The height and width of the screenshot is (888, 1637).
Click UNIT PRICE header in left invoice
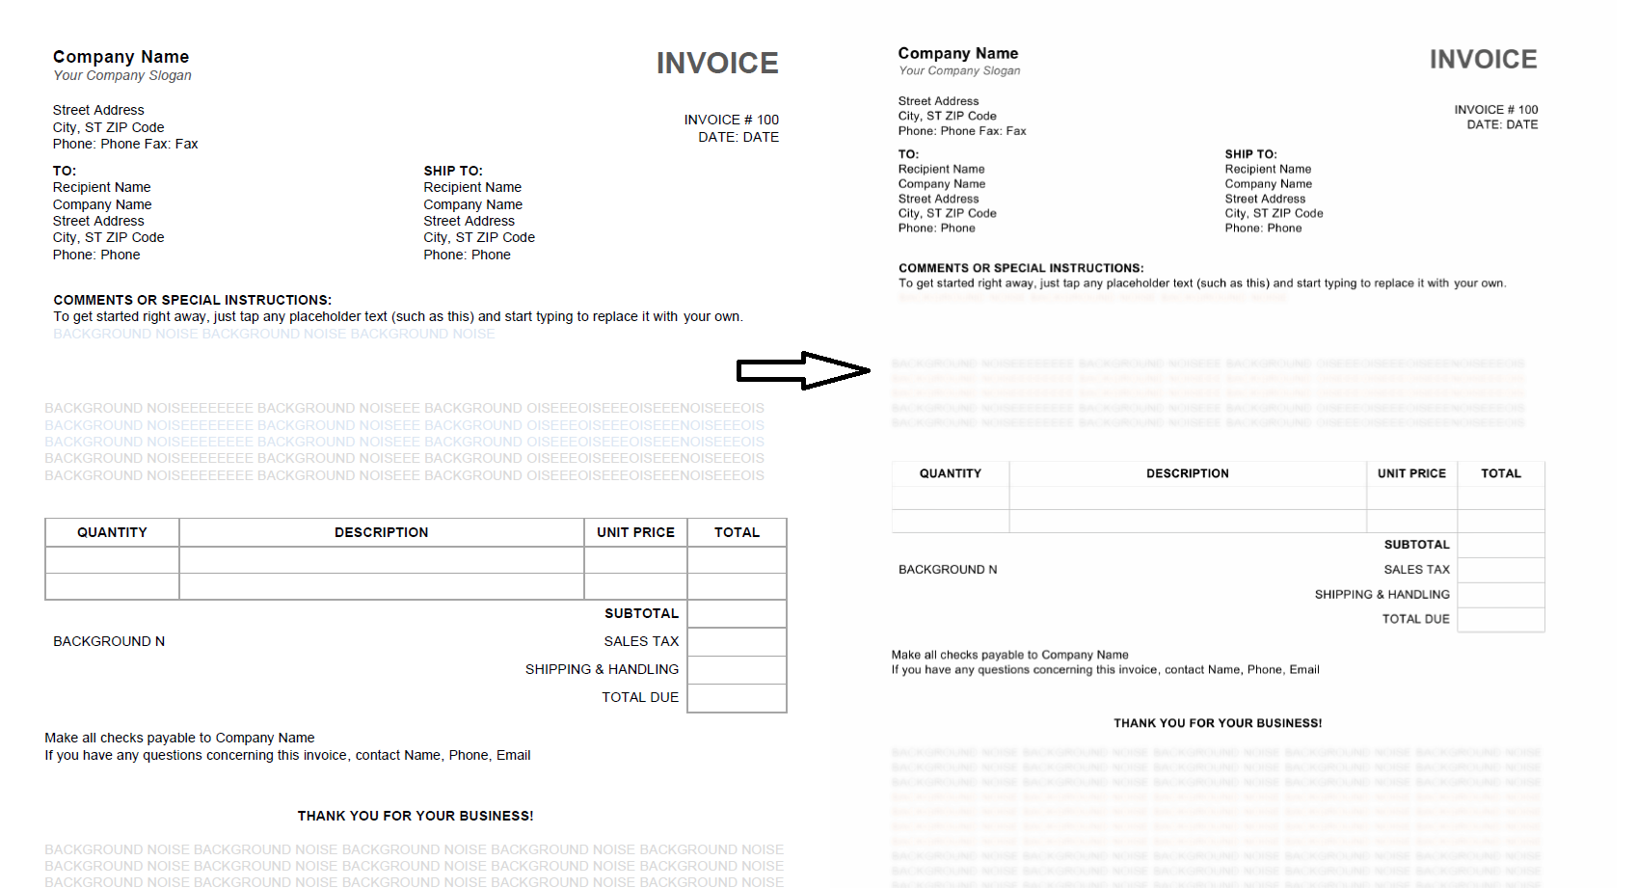635,532
